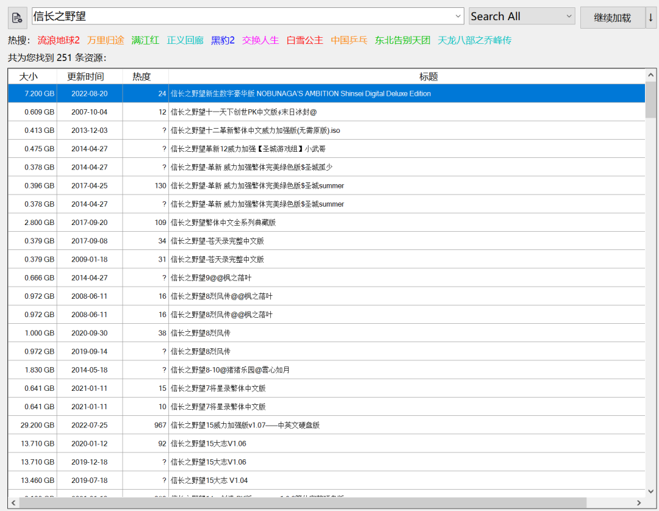The width and height of the screenshot is (659, 511).
Task: Click the 继续加载 button
Action: pyautogui.click(x=613, y=18)
